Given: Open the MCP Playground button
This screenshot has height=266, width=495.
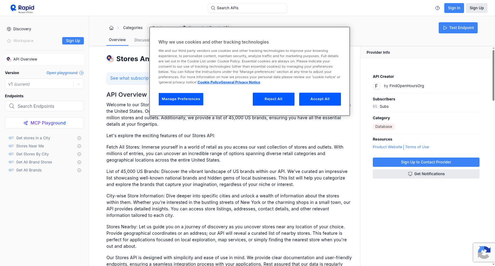Looking at the screenshot, I should tap(44, 123).
